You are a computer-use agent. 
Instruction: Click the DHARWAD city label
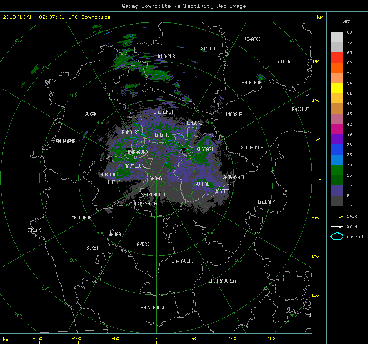(x=106, y=175)
